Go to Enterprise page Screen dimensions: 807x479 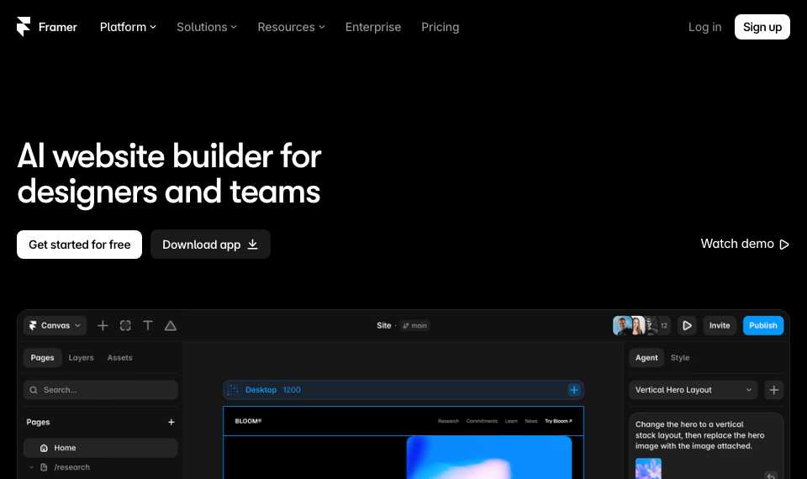[373, 27]
